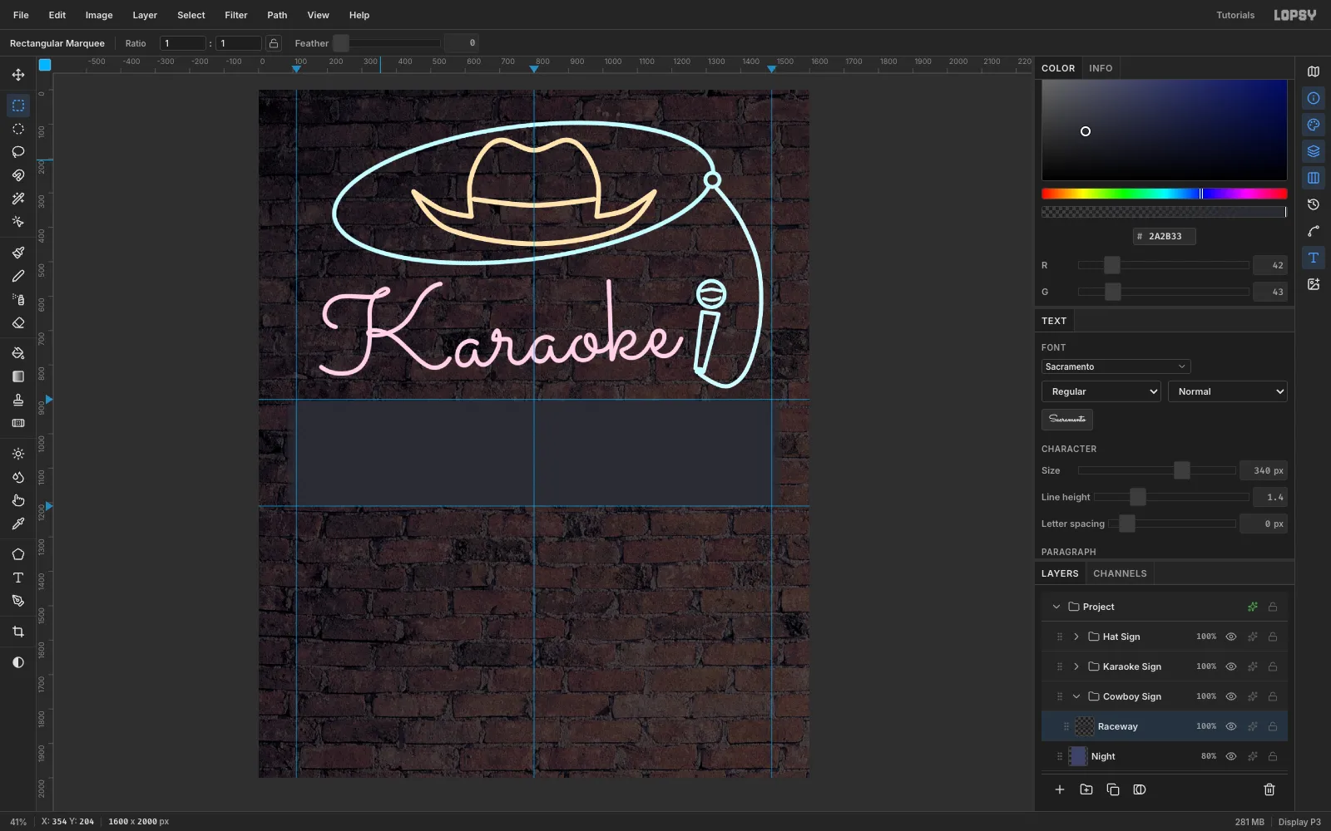Open the Sacramento font dropdown
The height and width of the screenshot is (831, 1331).
pyautogui.click(x=1116, y=366)
